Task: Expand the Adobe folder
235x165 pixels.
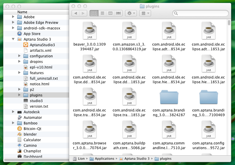Action: click(x=13, y=17)
